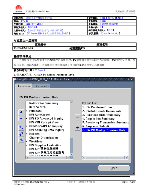Image resolution: width=149 pixels, height=193 pixels.
Task: Click the 处理采购PO process name cell
Action: point(102,48)
